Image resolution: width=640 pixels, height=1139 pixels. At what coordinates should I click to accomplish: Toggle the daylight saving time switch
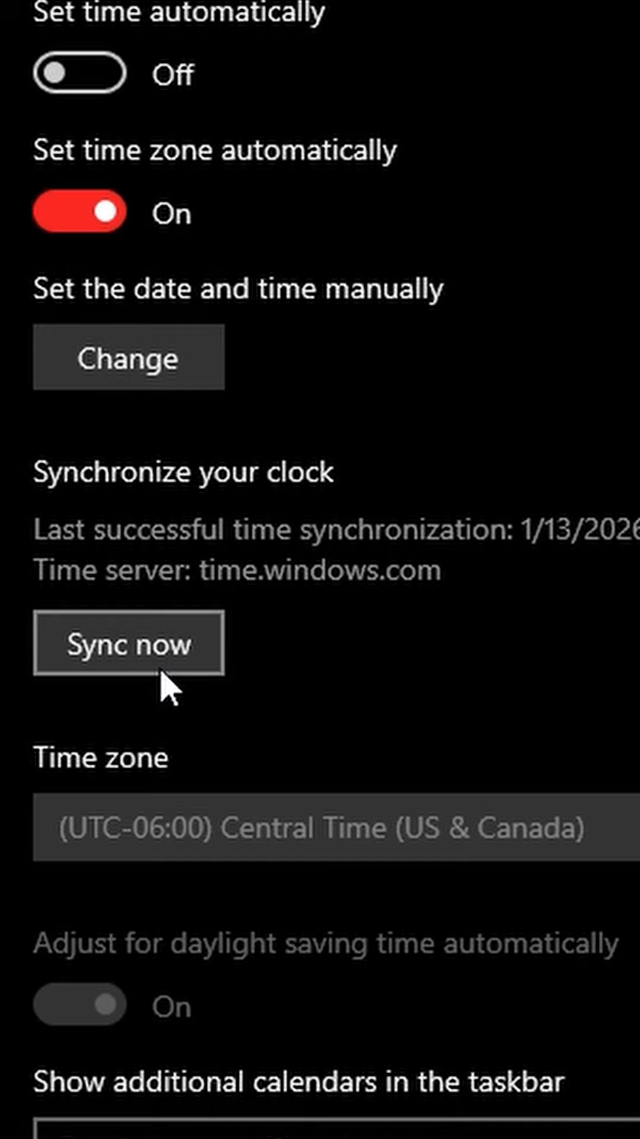(x=79, y=1005)
